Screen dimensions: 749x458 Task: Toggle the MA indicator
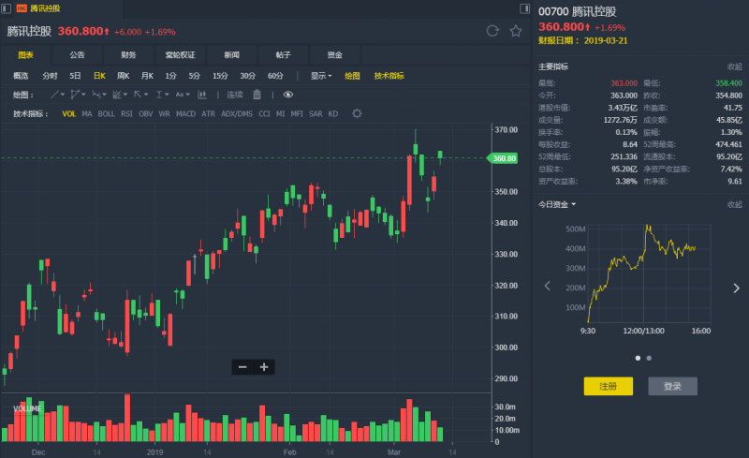tap(87, 113)
